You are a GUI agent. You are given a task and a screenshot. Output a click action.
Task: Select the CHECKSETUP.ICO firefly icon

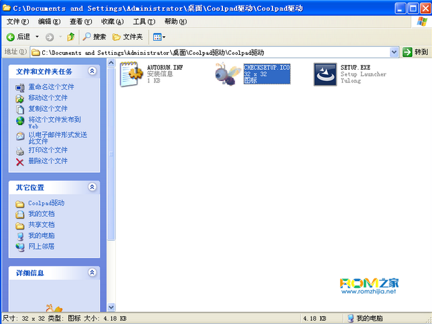228,74
